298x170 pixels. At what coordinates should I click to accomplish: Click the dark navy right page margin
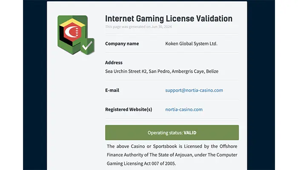(x=261, y=85)
